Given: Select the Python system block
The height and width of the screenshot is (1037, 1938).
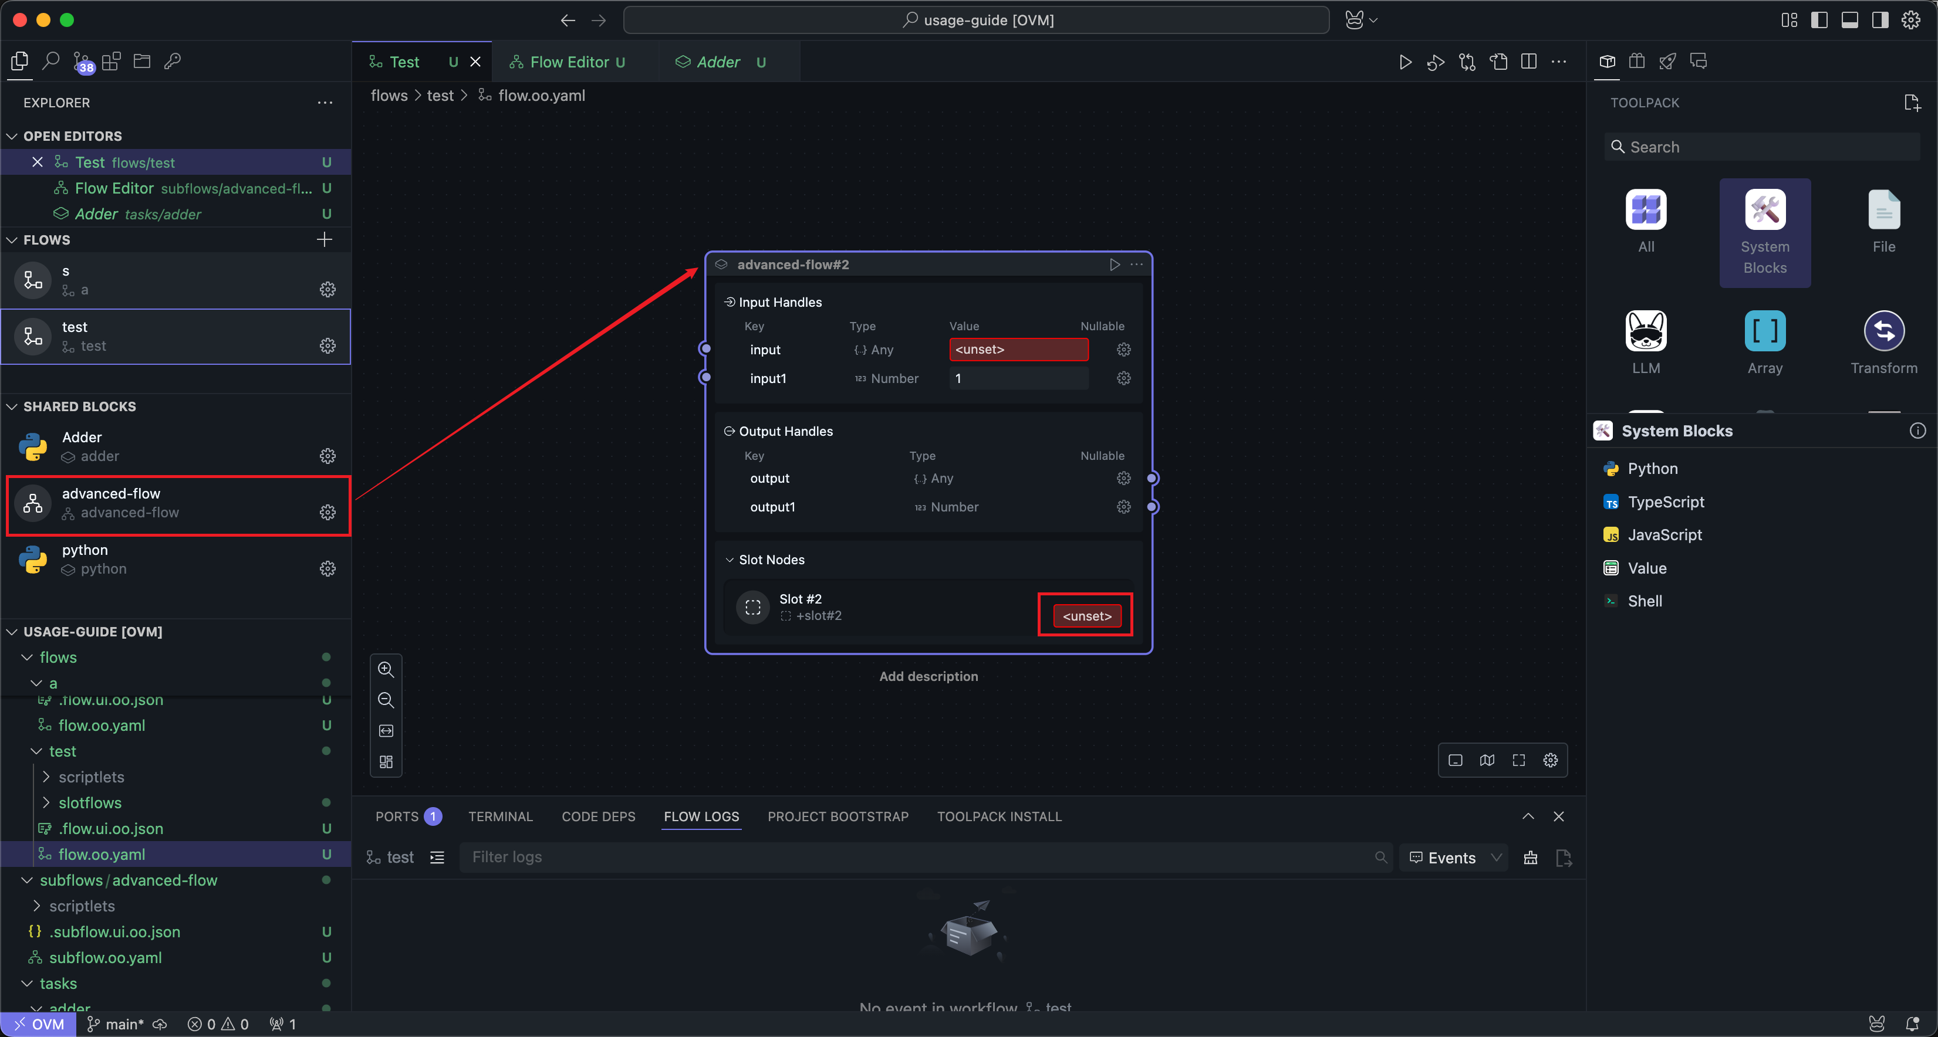Looking at the screenshot, I should [1652, 469].
